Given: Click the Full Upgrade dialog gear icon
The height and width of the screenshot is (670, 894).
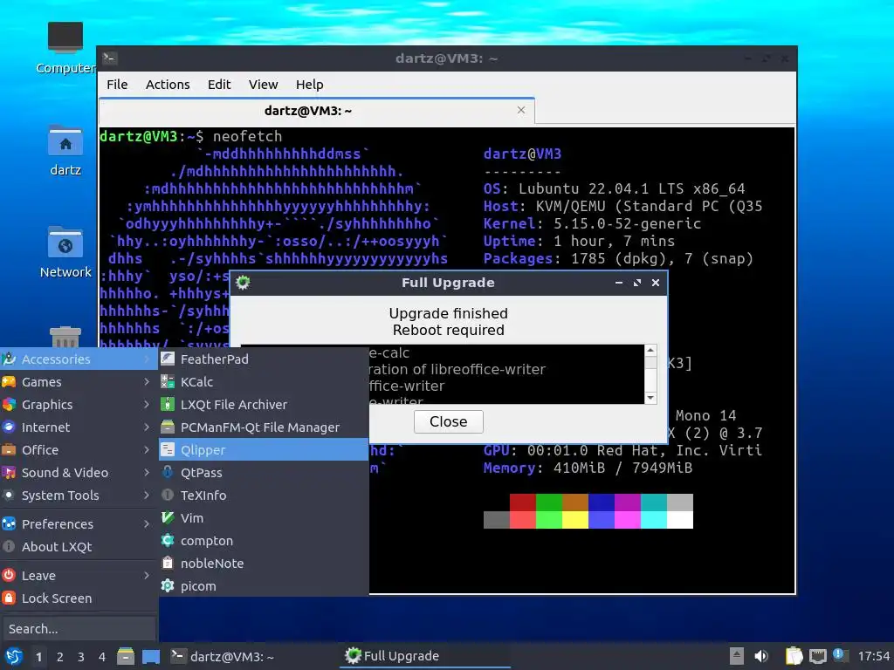Looking at the screenshot, I should coord(243,283).
